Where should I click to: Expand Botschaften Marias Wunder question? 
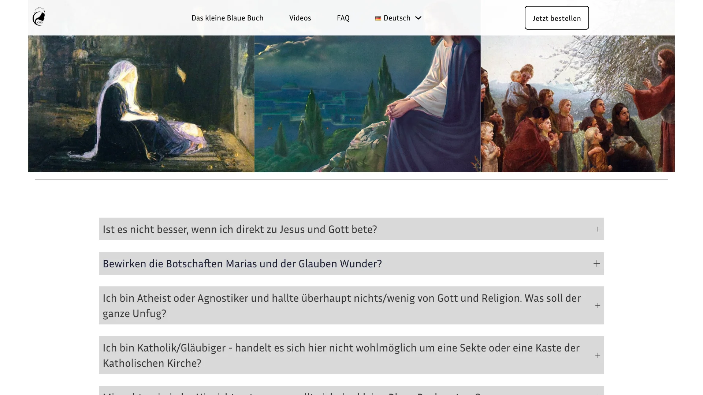351,263
